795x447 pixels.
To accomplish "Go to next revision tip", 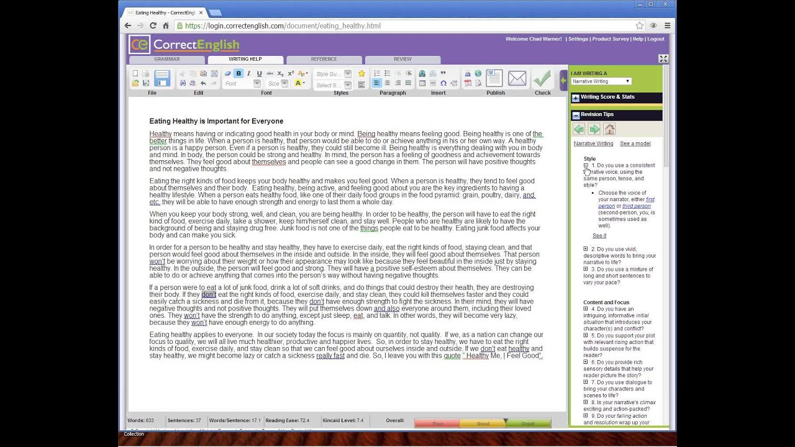I will 594,129.
